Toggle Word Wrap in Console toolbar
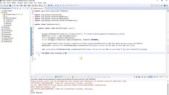This screenshot has height=95, width=169. [x=147, y=77]
